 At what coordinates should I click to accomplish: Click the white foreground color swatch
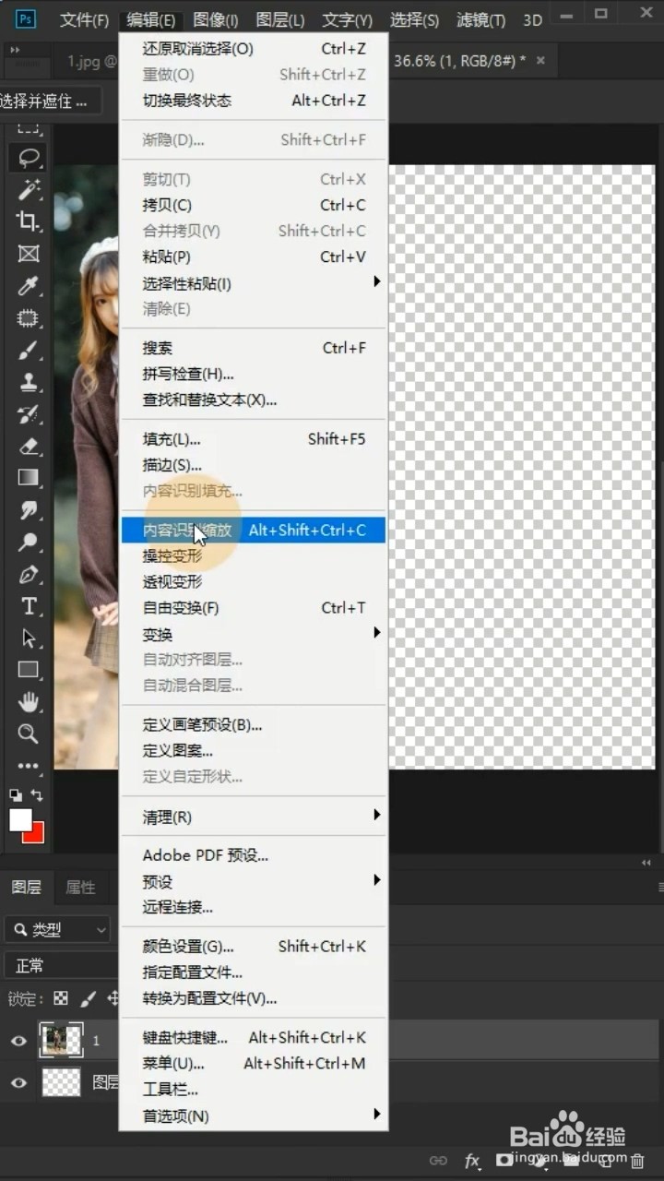[19, 819]
